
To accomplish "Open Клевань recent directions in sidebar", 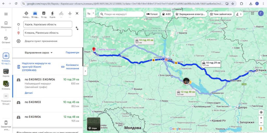I will click(x=6, y=58).
